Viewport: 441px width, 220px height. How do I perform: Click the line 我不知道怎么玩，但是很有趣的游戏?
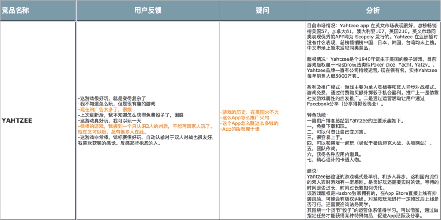tap(117, 104)
